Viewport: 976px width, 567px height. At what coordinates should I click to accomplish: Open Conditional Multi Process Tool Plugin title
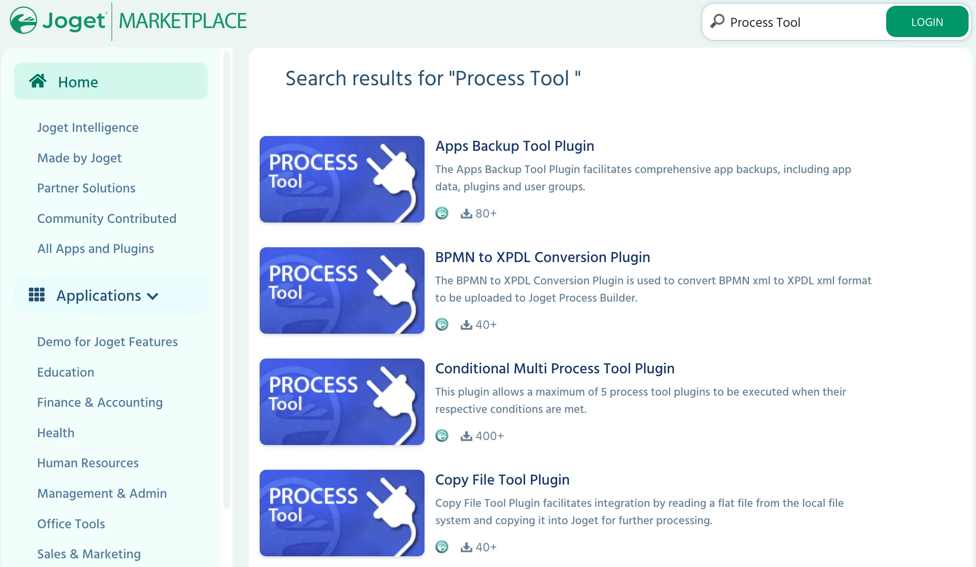555,368
